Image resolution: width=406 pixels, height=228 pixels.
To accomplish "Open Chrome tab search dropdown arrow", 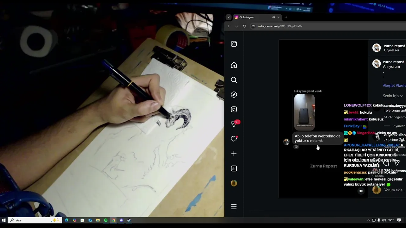I will (x=228, y=17).
